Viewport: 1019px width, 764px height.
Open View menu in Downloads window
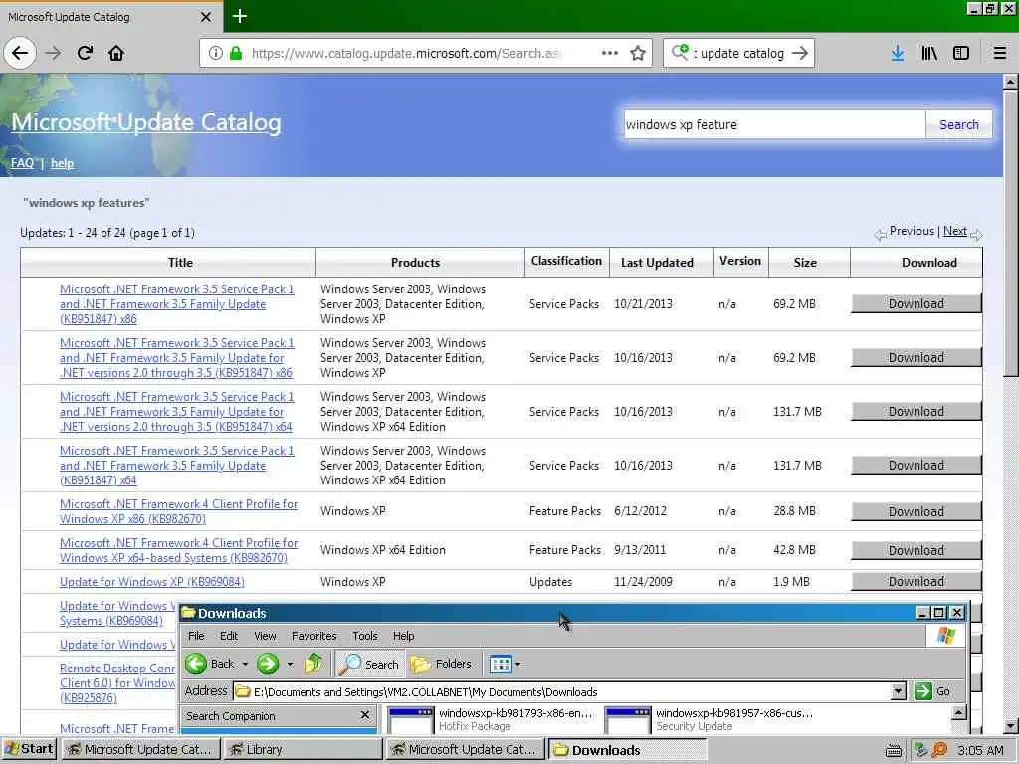pyautogui.click(x=265, y=636)
